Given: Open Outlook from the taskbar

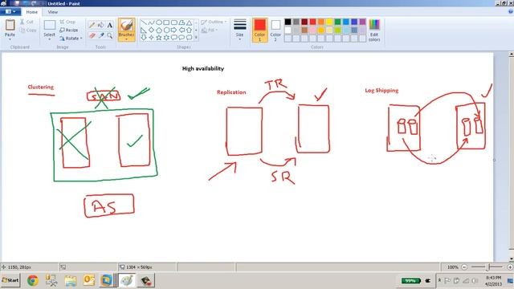Looking at the screenshot, I should click(89, 280).
